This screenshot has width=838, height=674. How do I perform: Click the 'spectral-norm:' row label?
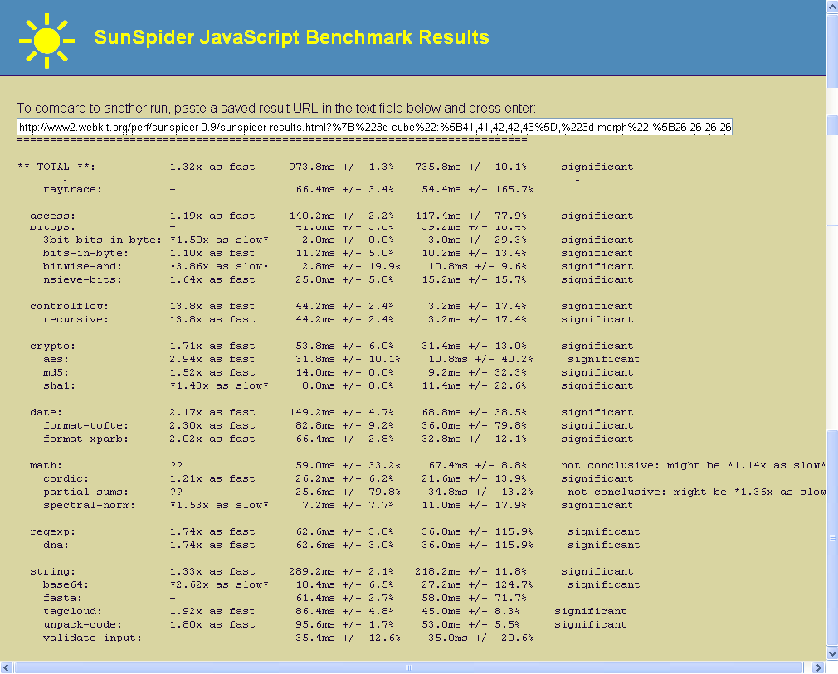point(89,506)
